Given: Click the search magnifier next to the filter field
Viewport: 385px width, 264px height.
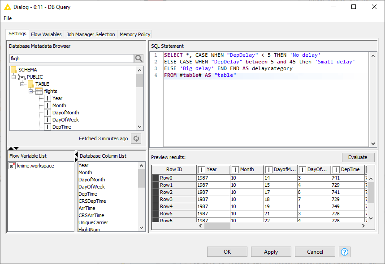Looking at the screenshot, I should (139, 58).
